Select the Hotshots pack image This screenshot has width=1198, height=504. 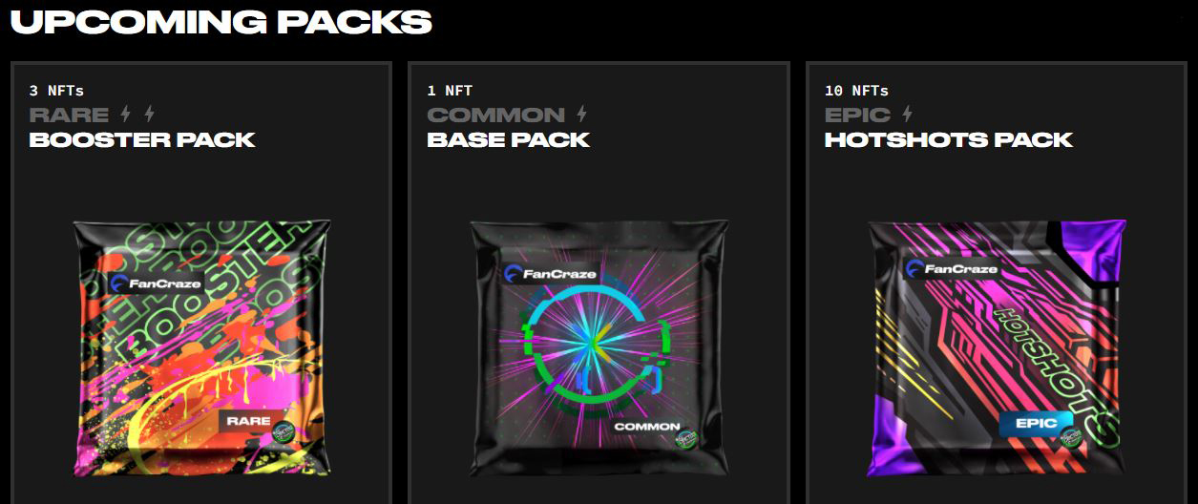(997, 348)
